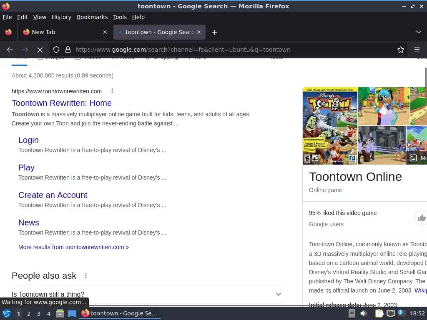Click the show desktop taskbar icon

(x=72, y=313)
